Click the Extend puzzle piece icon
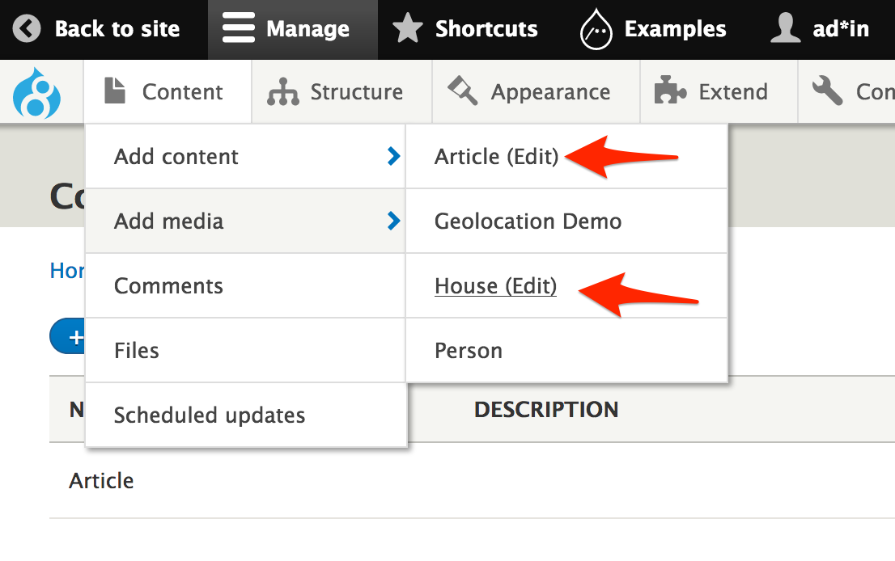Viewport: 895px width, 561px height. (670, 92)
